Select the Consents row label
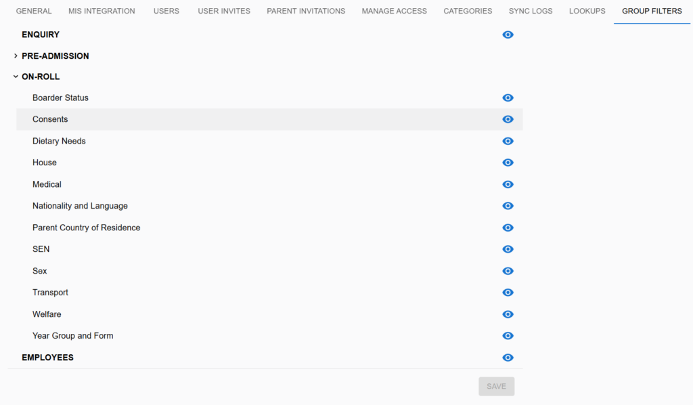This screenshot has height=405, width=693. click(x=50, y=119)
